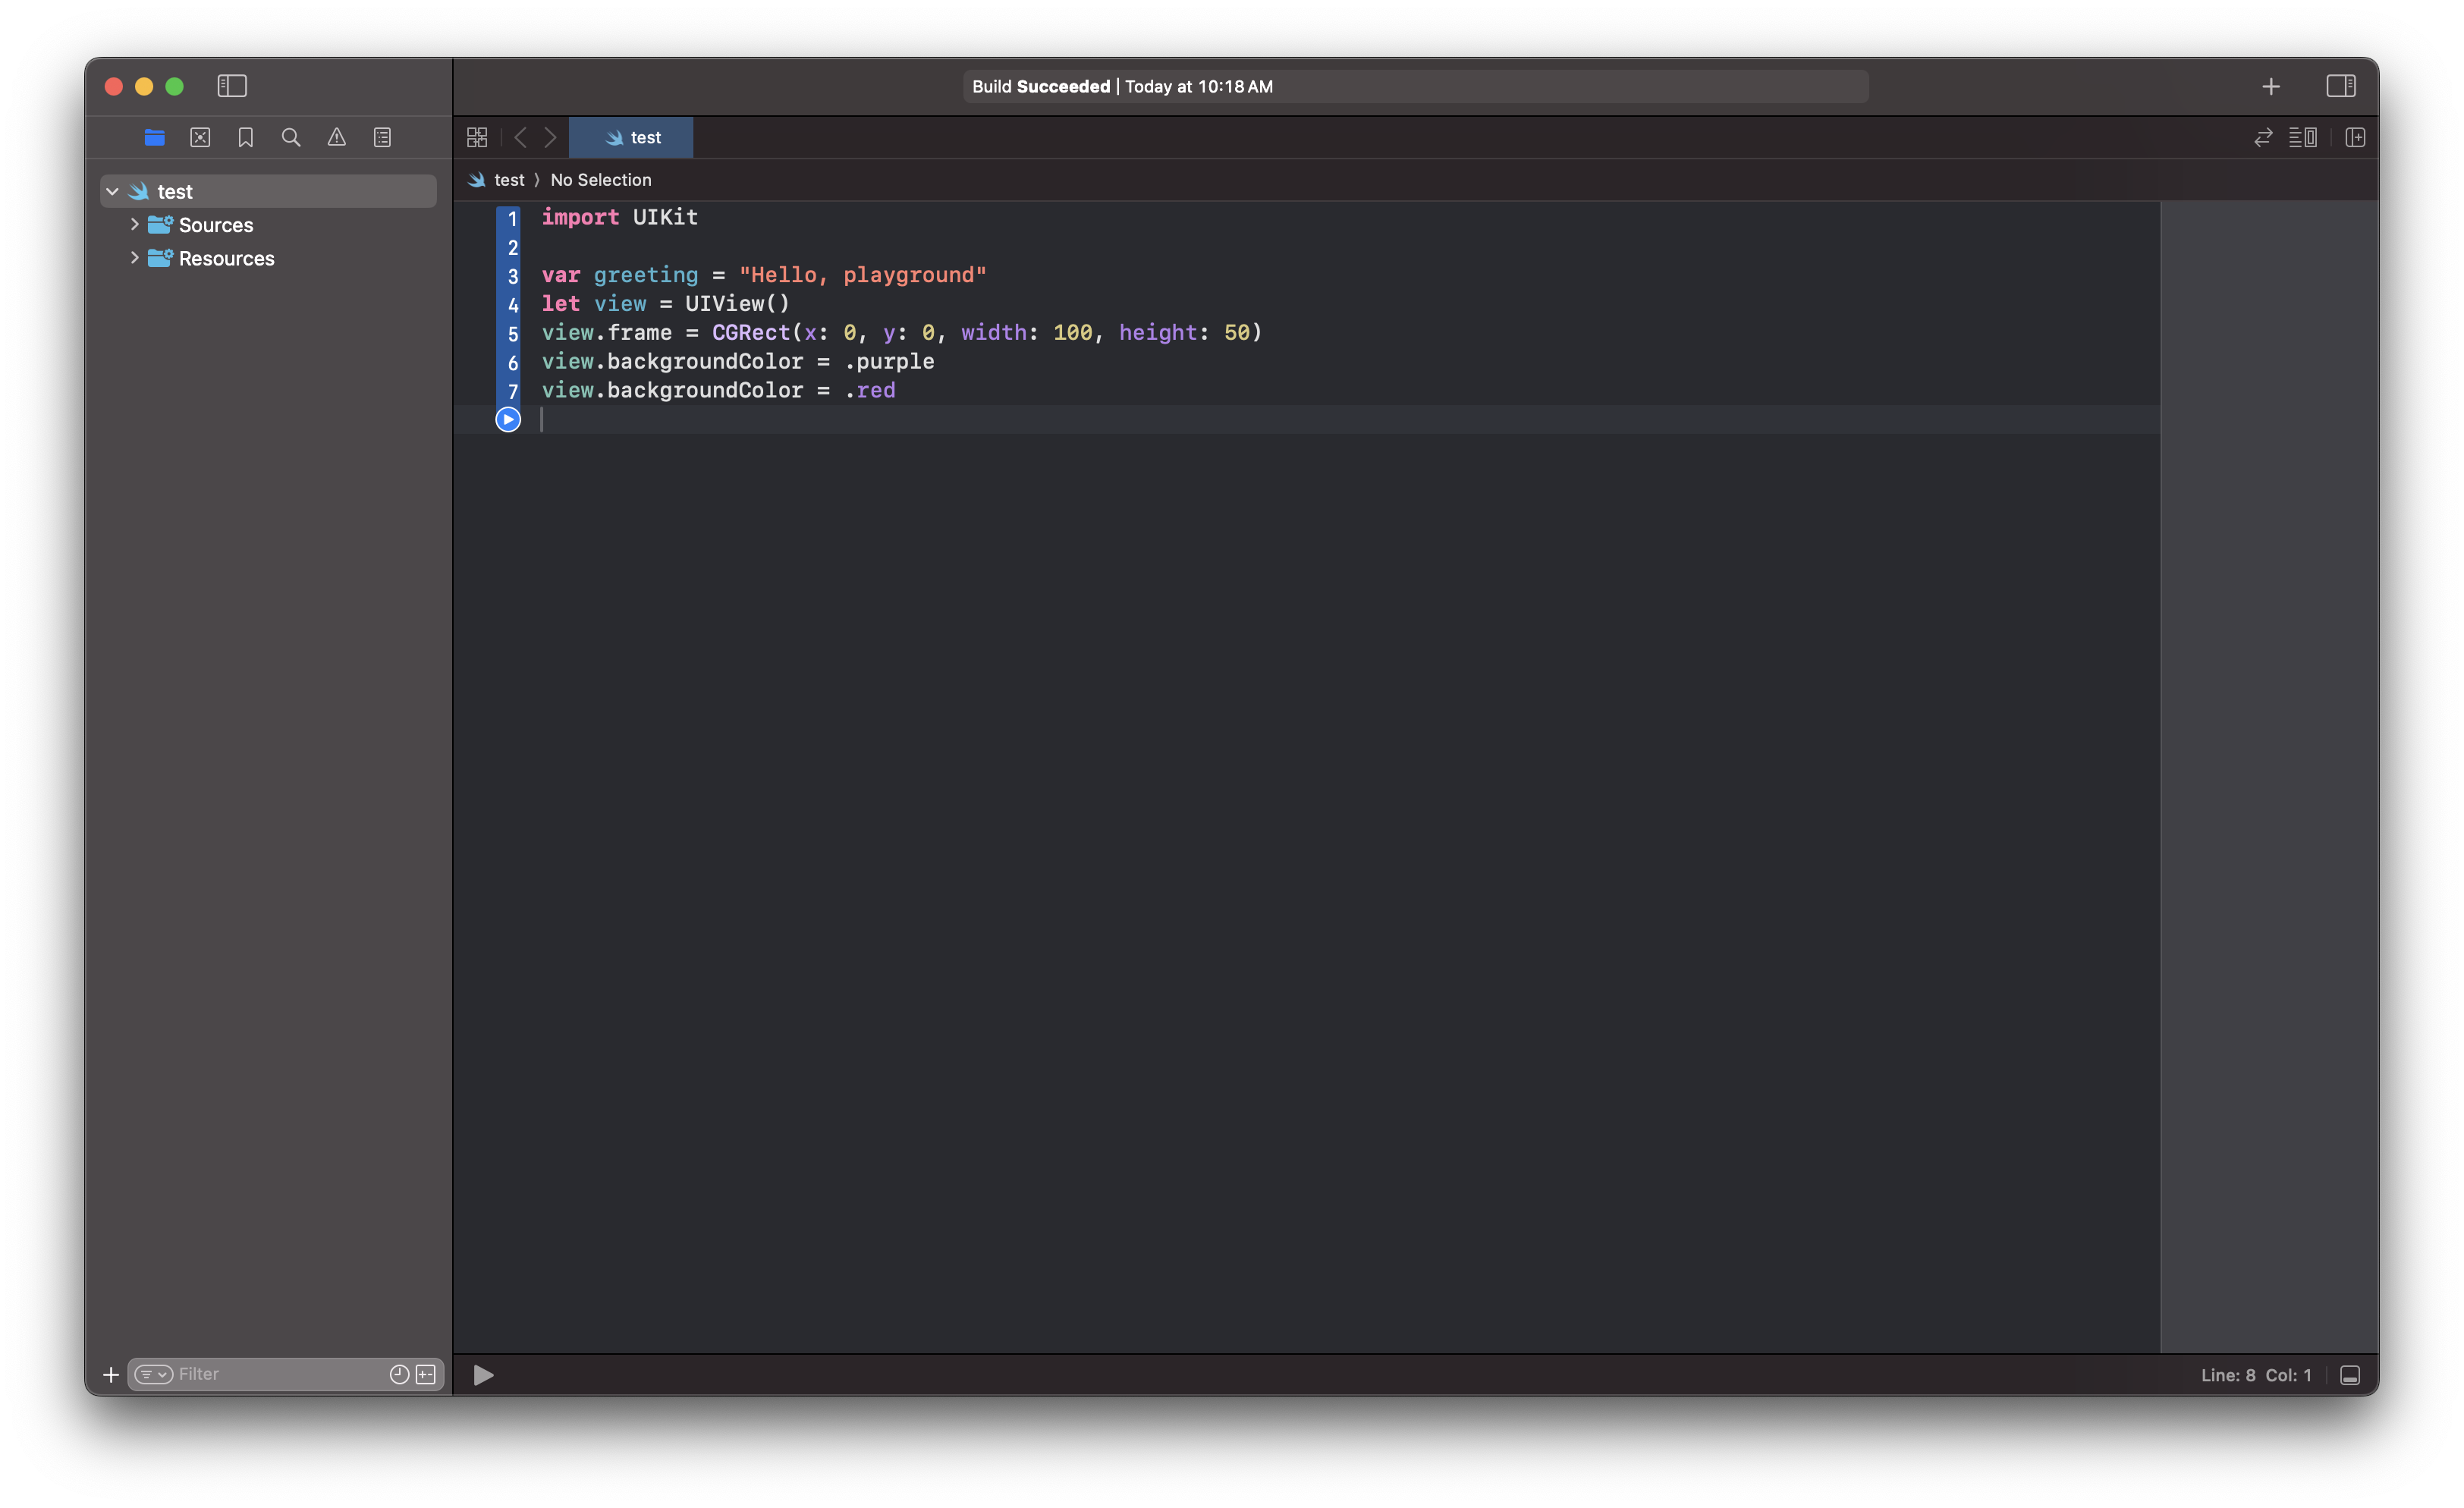
Task: Click No Selection in the jump bar
Action: 600,180
